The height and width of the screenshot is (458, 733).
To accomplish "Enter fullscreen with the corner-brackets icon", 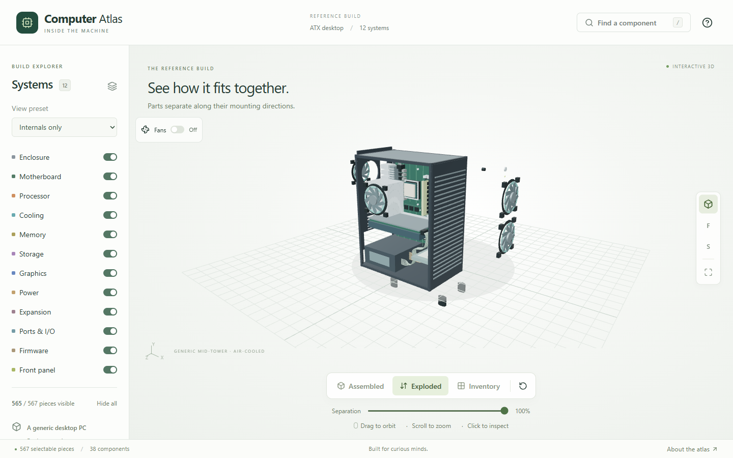I will pos(708,272).
